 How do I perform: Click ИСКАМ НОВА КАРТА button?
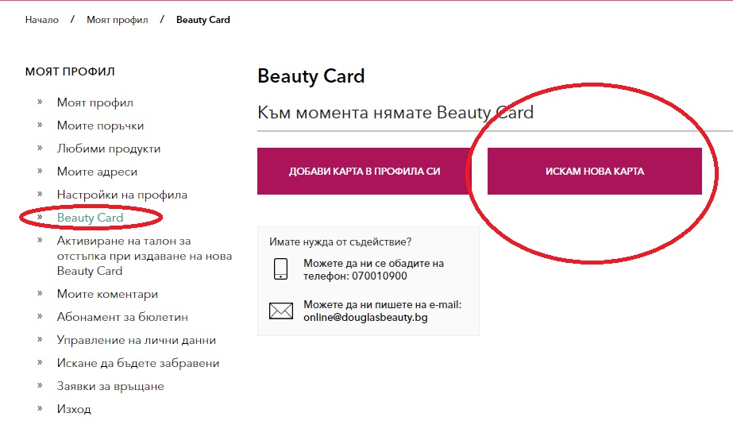click(x=595, y=172)
